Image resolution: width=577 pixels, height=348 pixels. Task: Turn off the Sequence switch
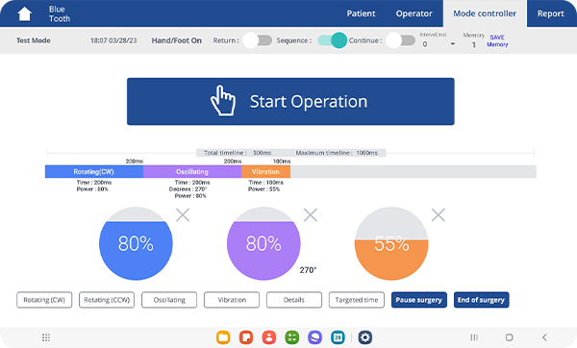coord(333,40)
